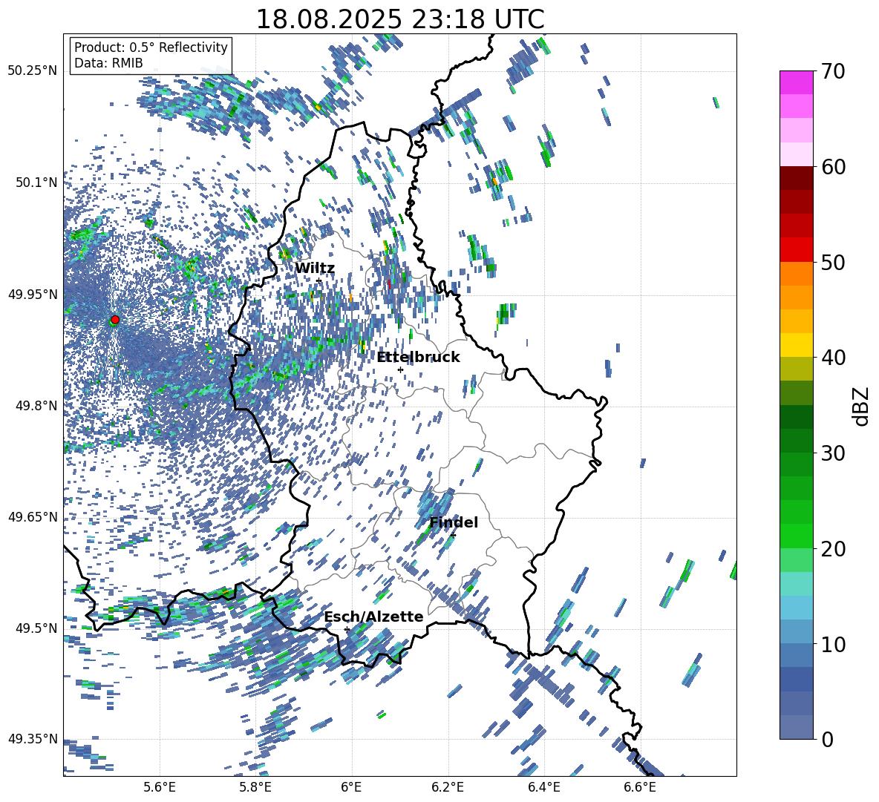Screen dimensions: 879x802
Task: Click the 50 value on the colorbar
Action: pos(833,262)
